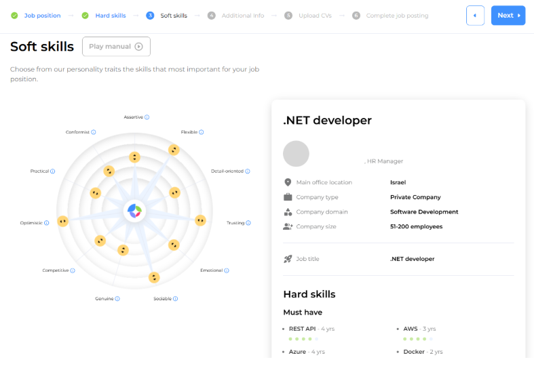Open the Detail-oriented info tooltip icon
This screenshot has height=368, width=534.
[x=248, y=171]
